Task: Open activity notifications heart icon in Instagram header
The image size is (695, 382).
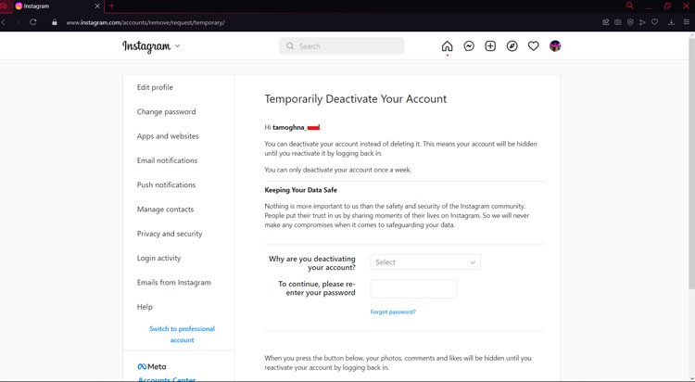Action: tap(533, 46)
